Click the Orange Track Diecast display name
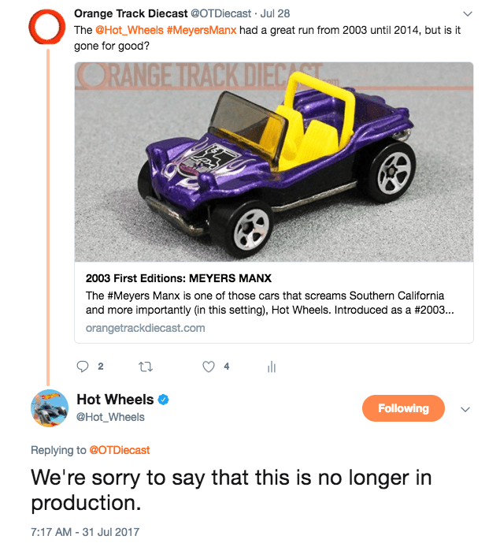The image size is (500, 547). tap(131, 13)
